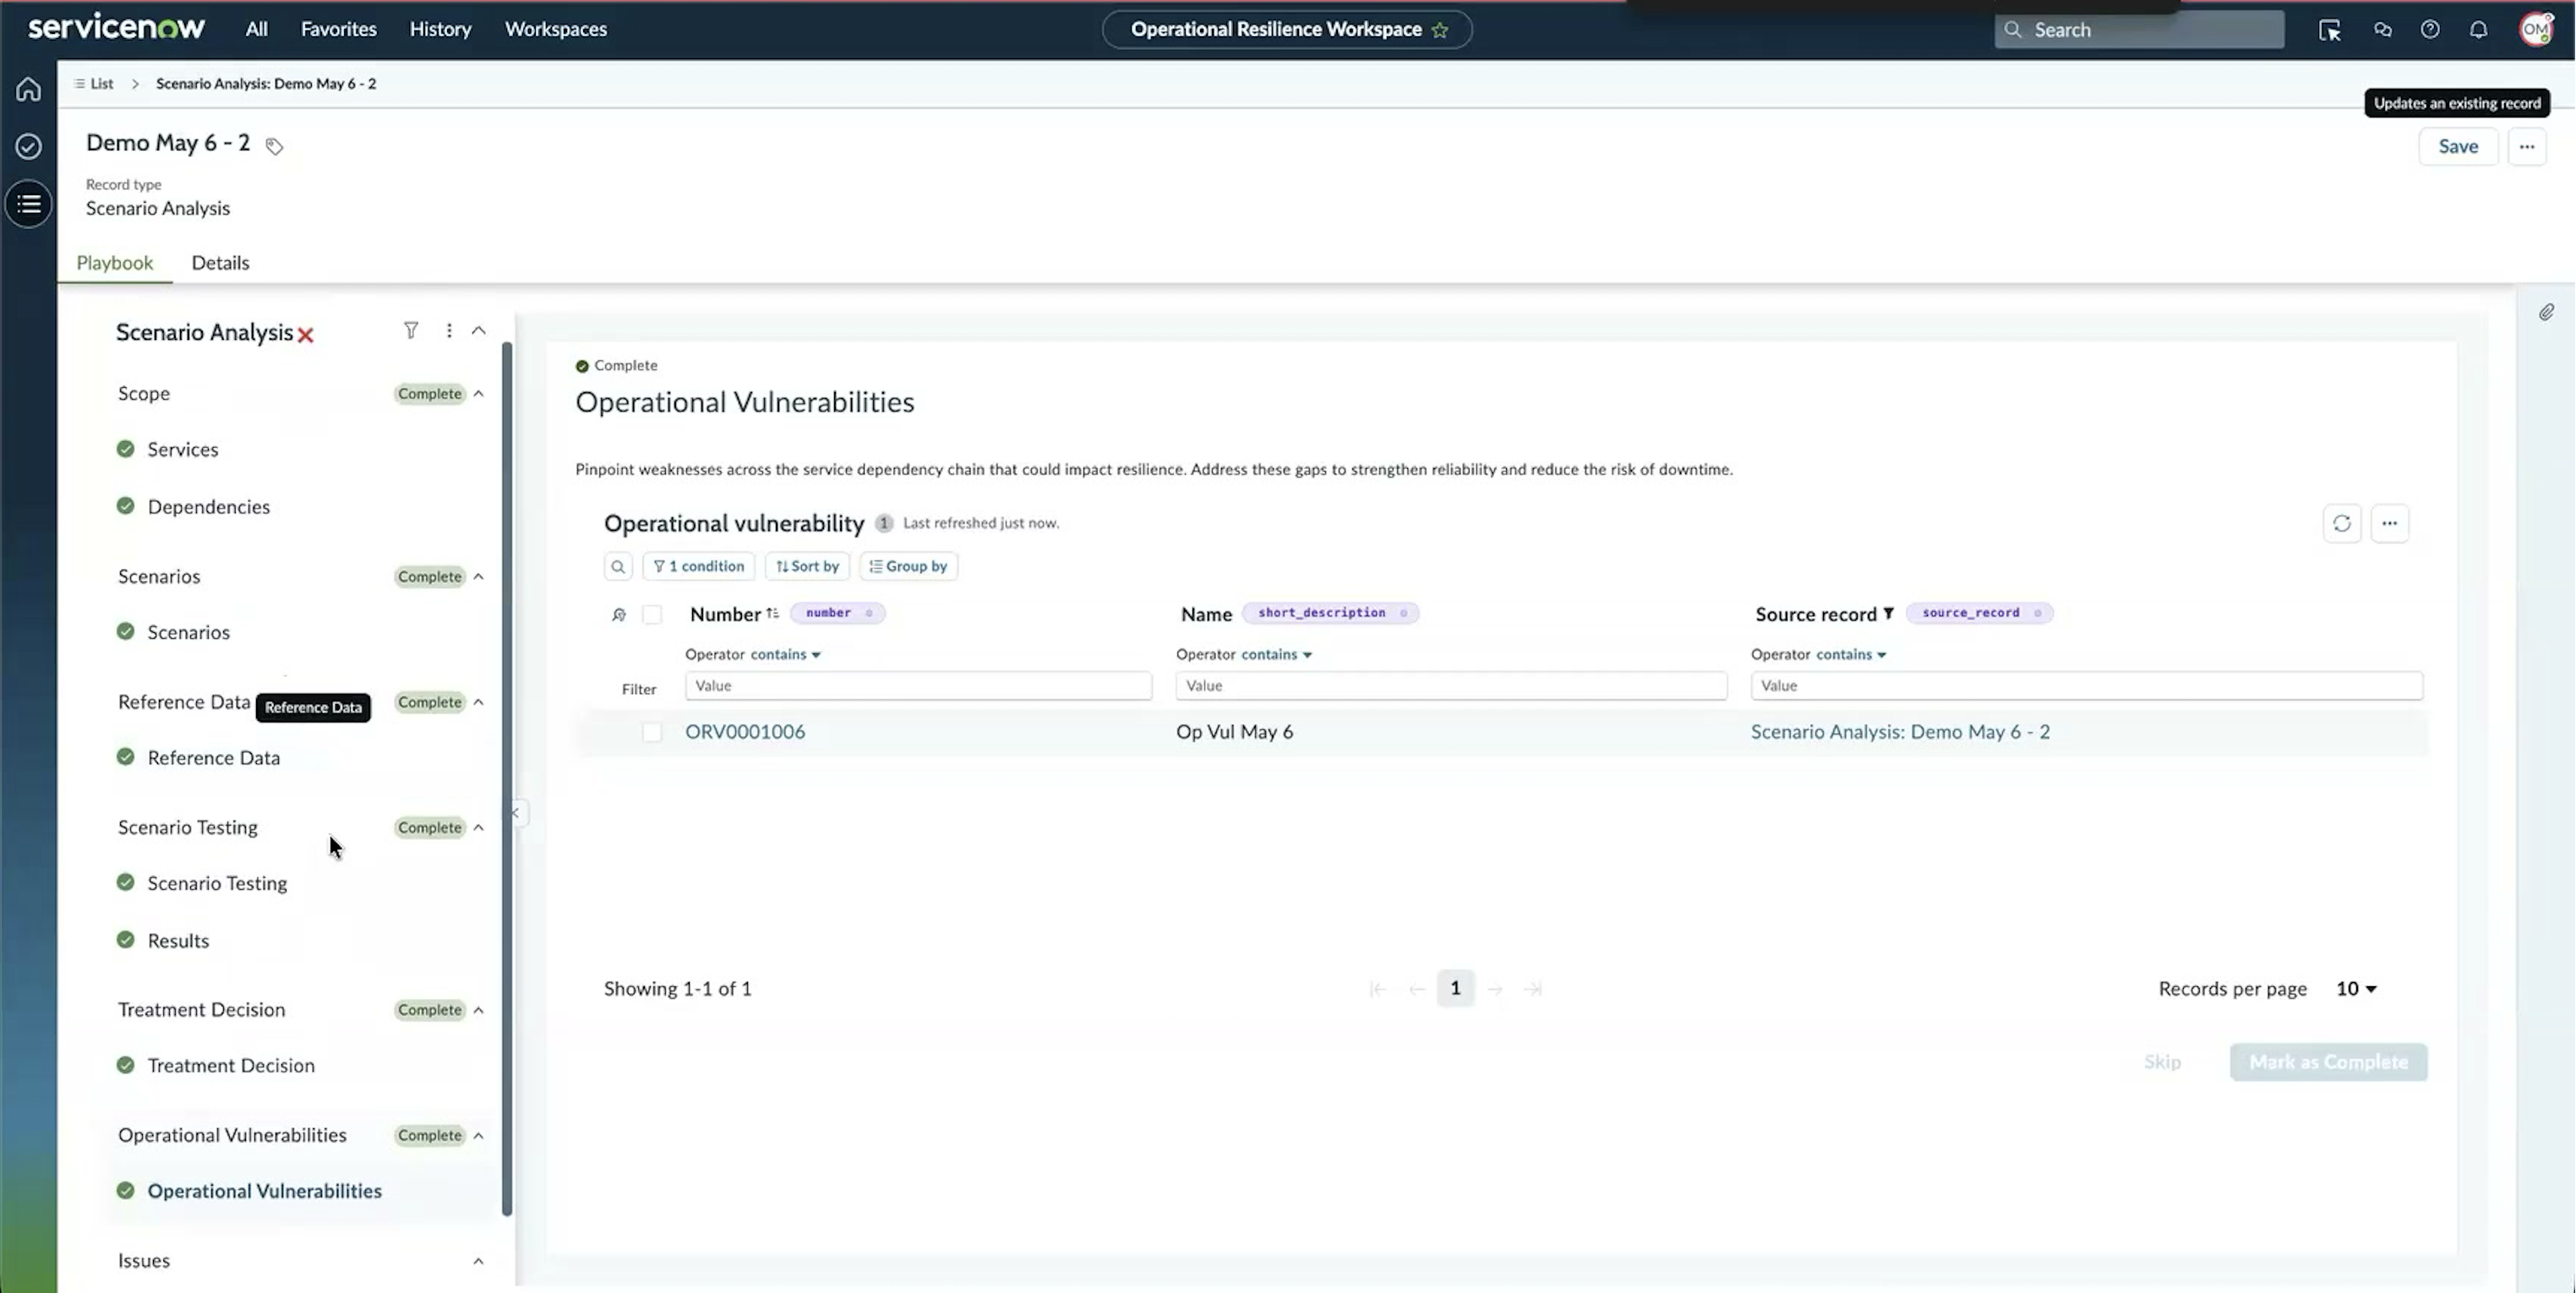Click the Source record filter Value field
The image size is (2576, 1293).
tap(2086, 686)
